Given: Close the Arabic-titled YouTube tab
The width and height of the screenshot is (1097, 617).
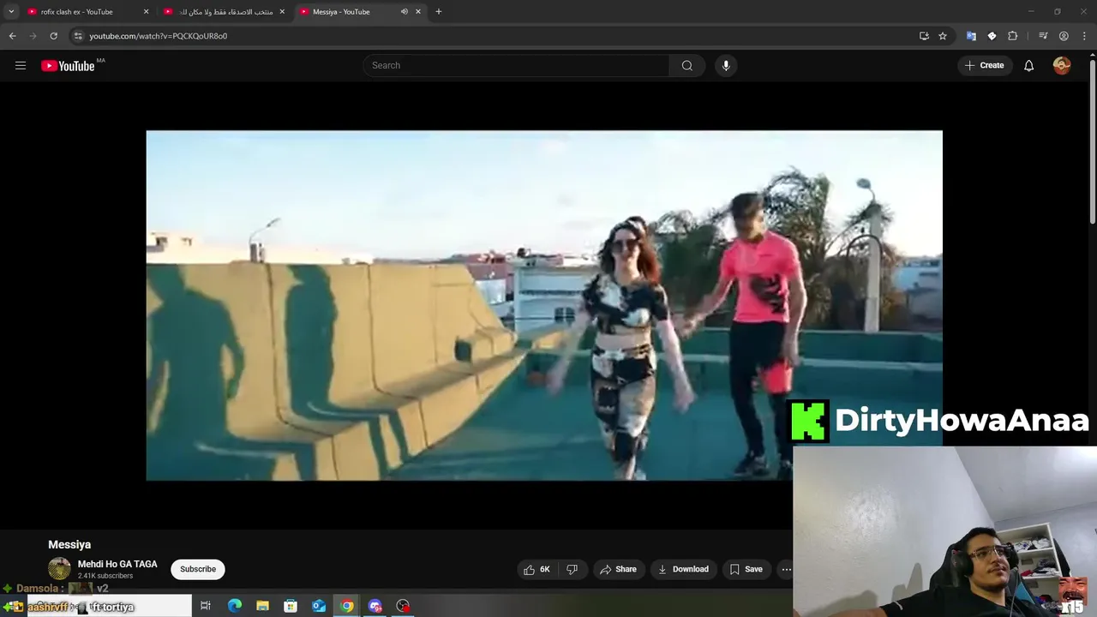Looking at the screenshot, I should pyautogui.click(x=282, y=12).
